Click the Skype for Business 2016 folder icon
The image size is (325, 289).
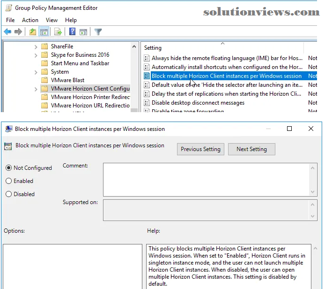point(44,54)
